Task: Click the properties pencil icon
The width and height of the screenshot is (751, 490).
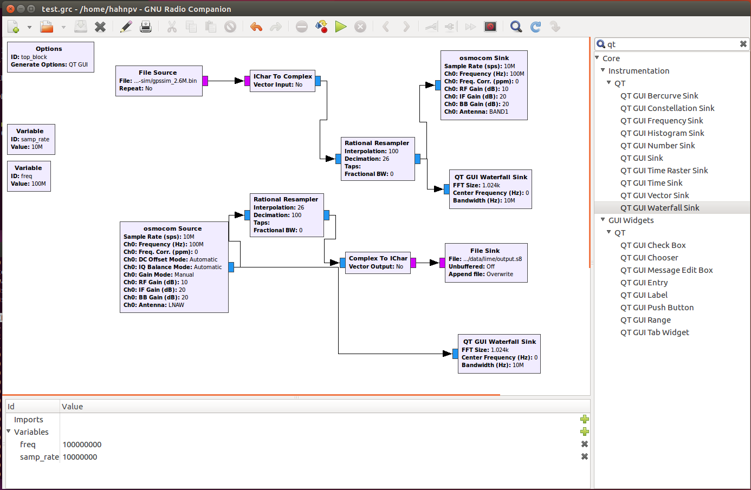Action: click(x=126, y=27)
